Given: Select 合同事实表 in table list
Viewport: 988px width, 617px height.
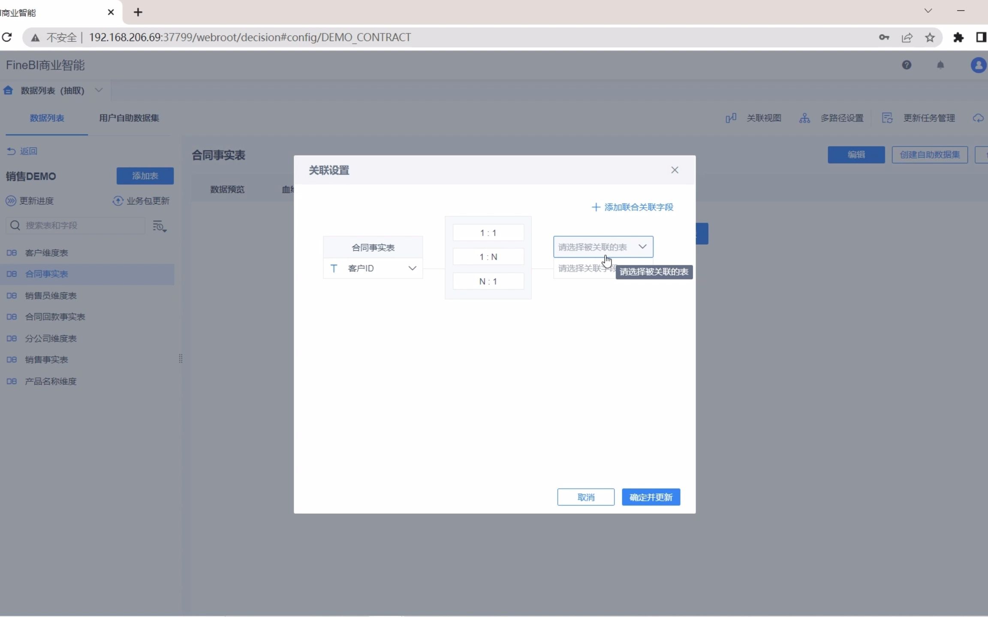Looking at the screenshot, I should pyautogui.click(x=87, y=274).
